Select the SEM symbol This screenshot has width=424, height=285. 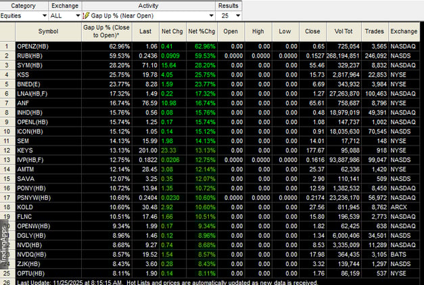23,141
